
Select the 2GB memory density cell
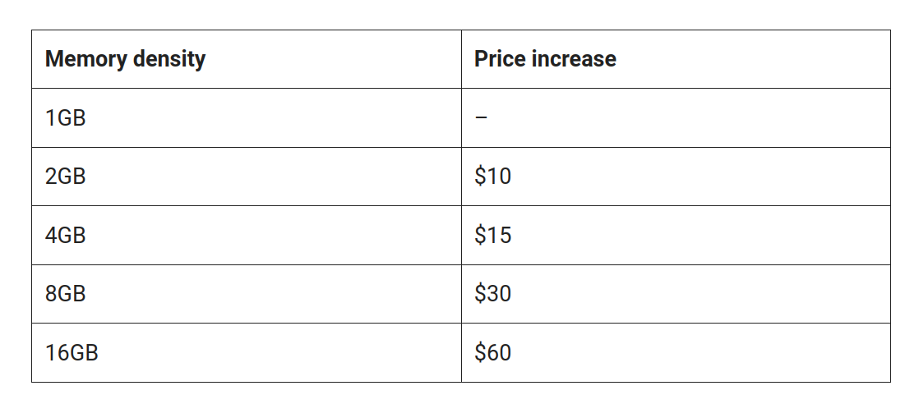(x=66, y=177)
